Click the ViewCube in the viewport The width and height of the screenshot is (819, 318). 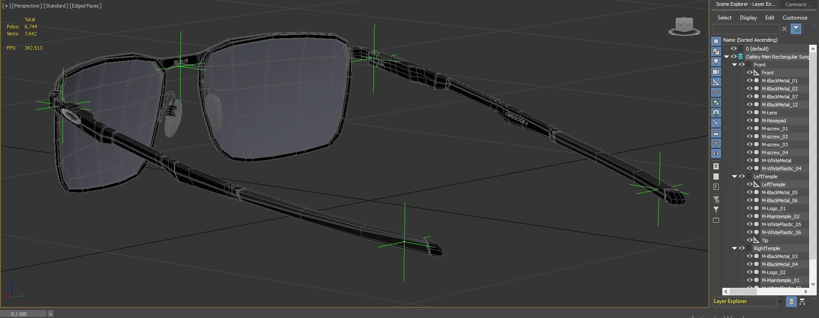684,26
